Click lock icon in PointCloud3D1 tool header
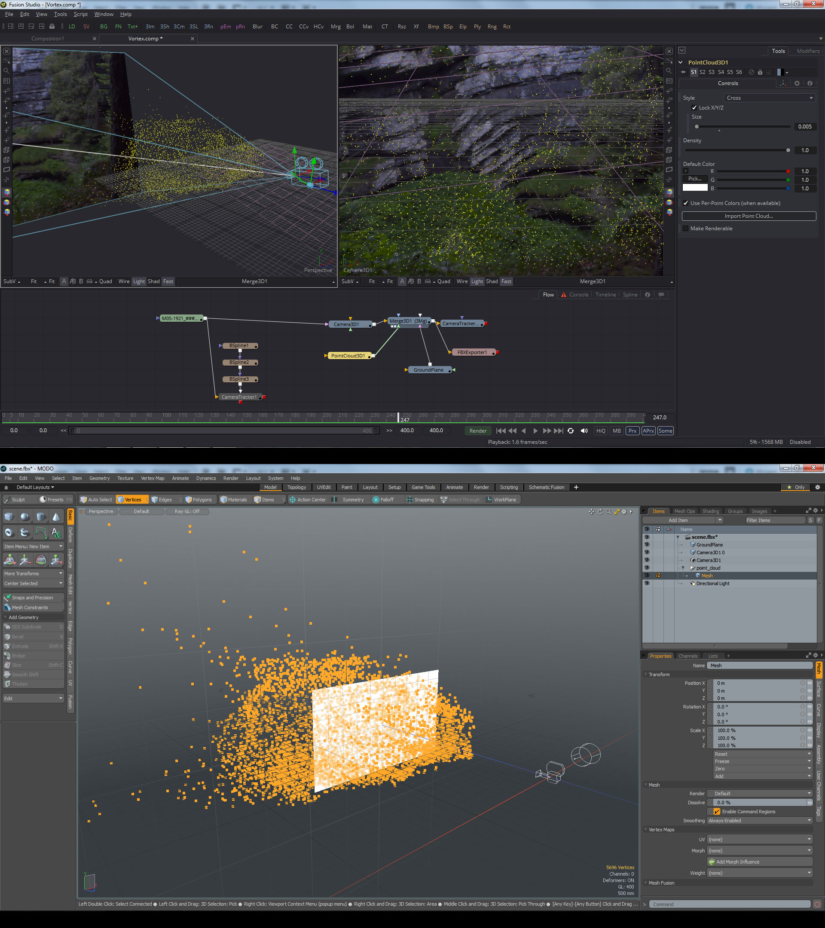Image resolution: width=825 pixels, height=928 pixels. pos(760,72)
